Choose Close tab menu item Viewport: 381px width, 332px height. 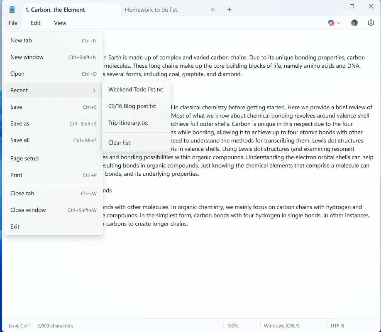tap(54, 193)
